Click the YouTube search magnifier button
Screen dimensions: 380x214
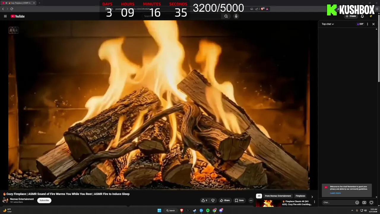click(x=226, y=16)
